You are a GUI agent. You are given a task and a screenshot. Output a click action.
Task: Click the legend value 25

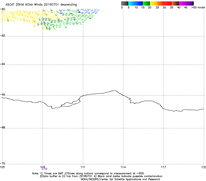pos(157,8)
